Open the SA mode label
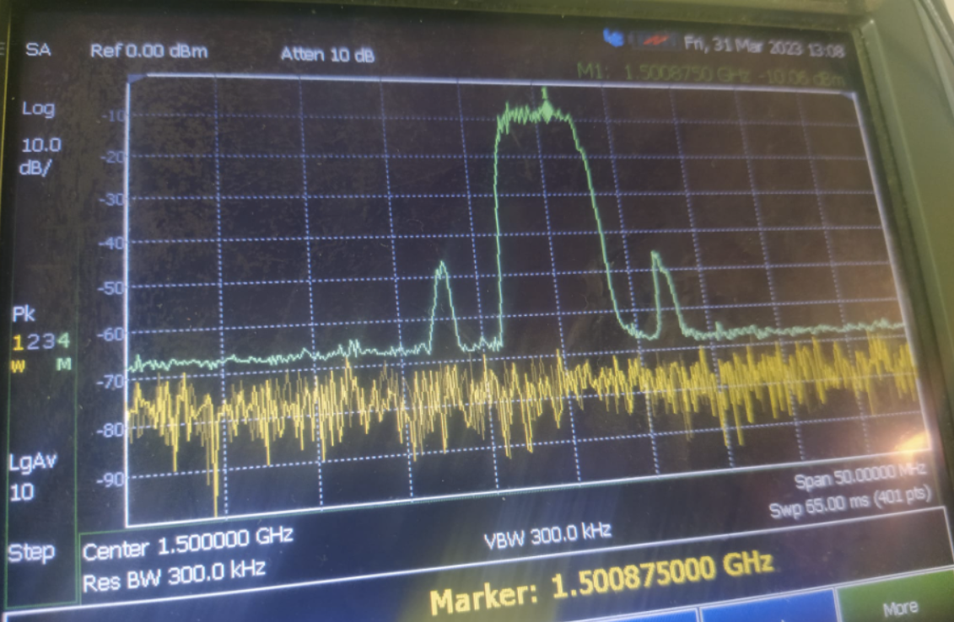The image size is (954, 622). point(38,50)
